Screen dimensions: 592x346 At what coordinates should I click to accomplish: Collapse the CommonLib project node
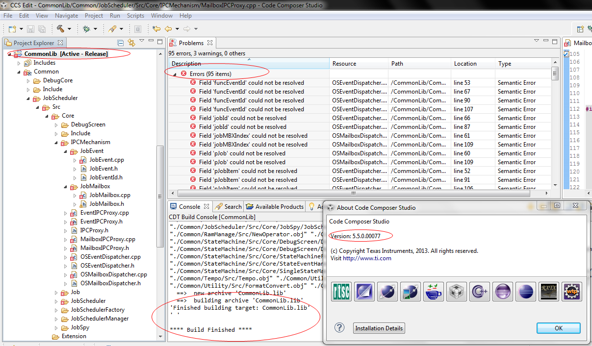coord(10,54)
